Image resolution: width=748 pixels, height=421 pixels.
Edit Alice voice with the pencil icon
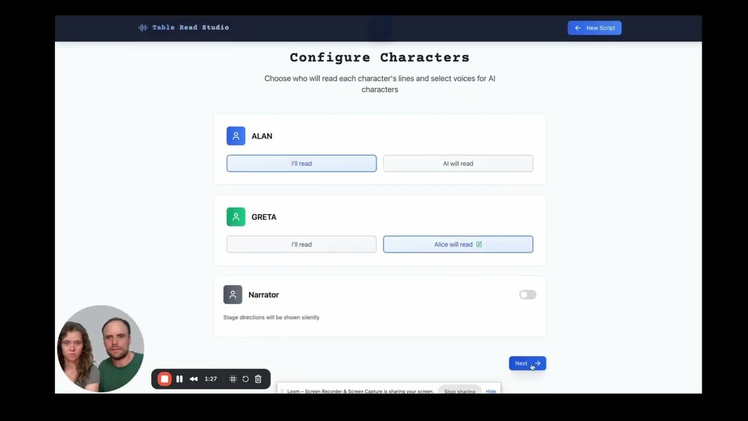click(x=479, y=244)
